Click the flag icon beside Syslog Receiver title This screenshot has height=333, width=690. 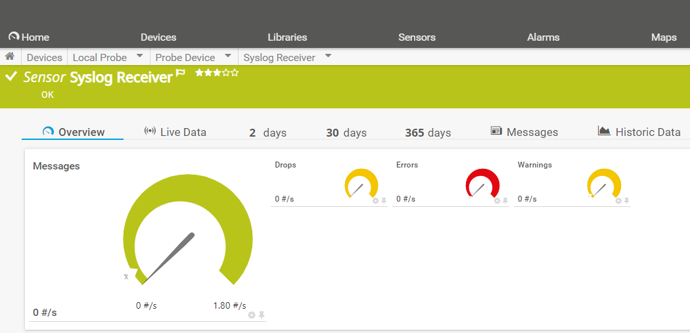click(x=181, y=74)
